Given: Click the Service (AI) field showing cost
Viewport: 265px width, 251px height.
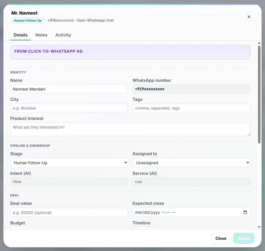Looking at the screenshot, I should click(x=191, y=182).
